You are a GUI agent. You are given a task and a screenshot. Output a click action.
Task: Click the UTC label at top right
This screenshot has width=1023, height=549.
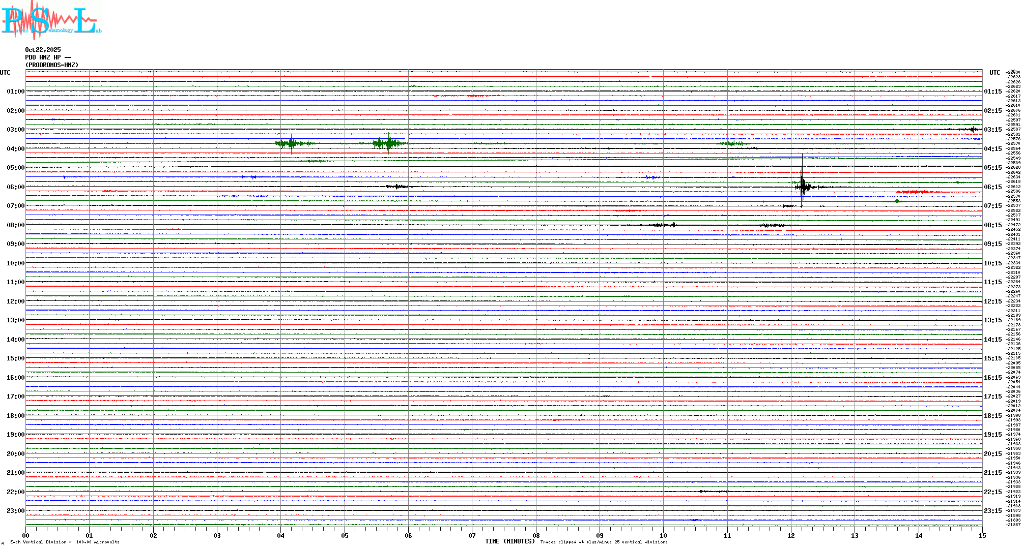click(994, 73)
